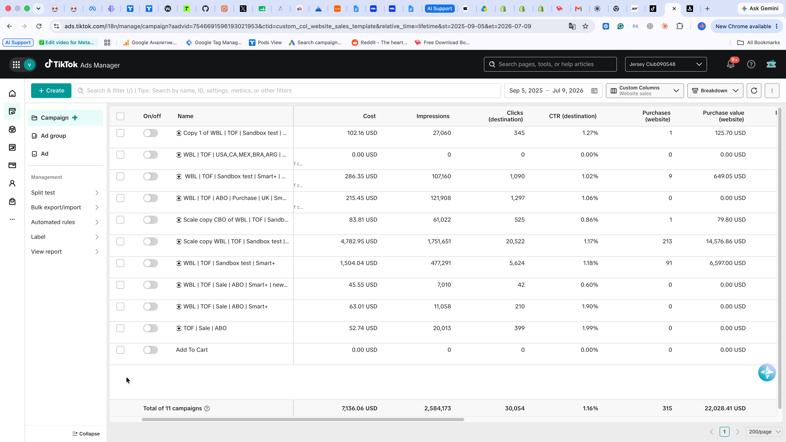The image size is (786, 442).
Task: Open Chrome extensions puzzle icon
Action: pos(680,26)
